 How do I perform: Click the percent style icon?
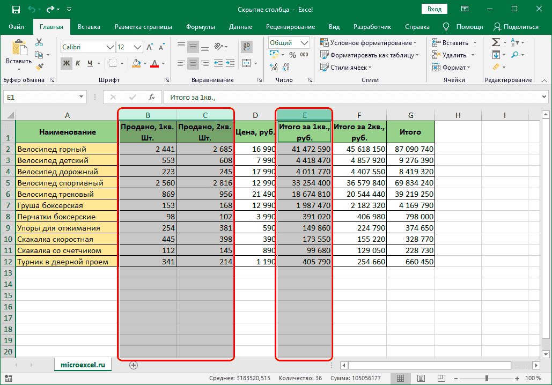pyautogui.click(x=293, y=55)
